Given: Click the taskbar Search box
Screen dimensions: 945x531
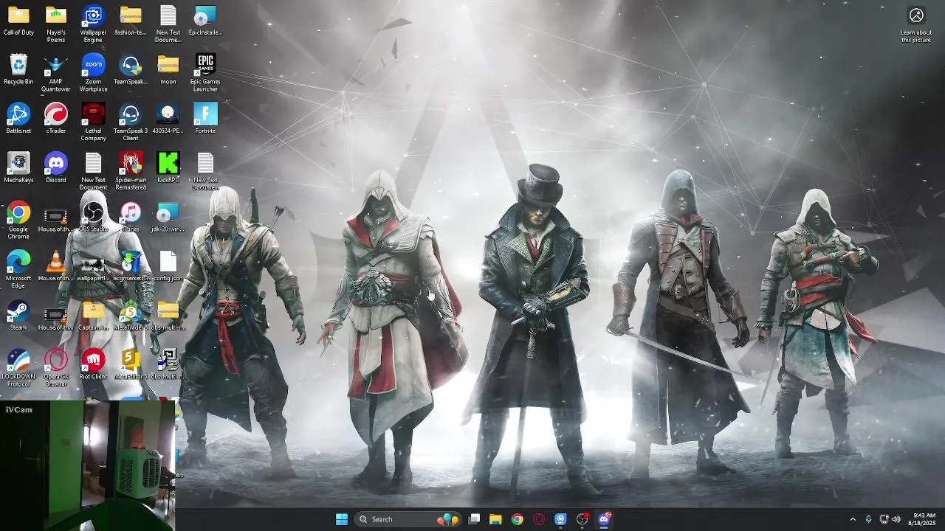Looking at the screenshot, I should pos(408,519).
